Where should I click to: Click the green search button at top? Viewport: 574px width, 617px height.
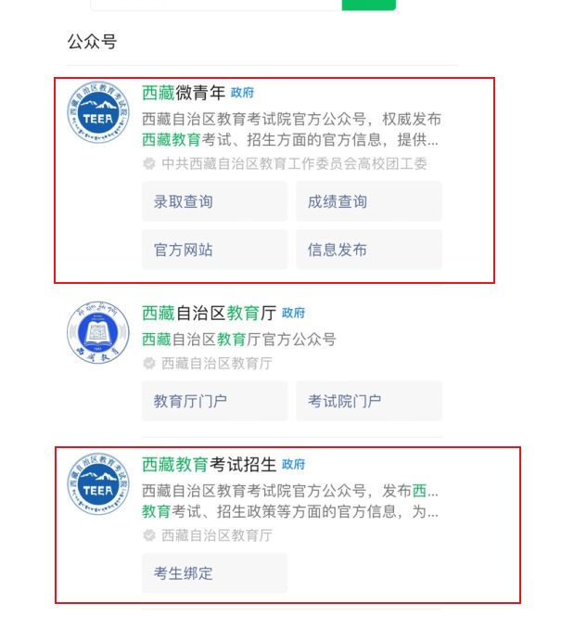coord(369,5)
